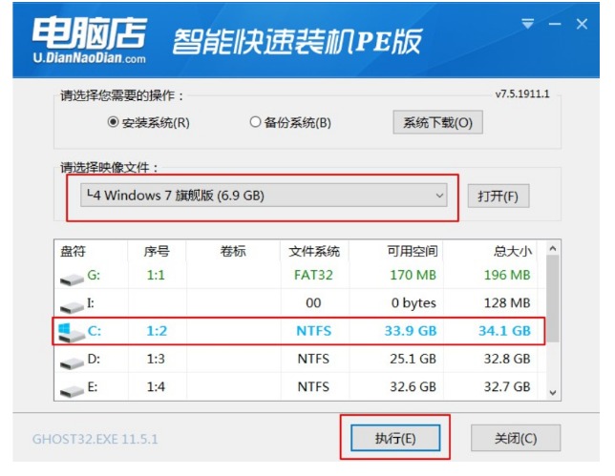Viewport: 615px width, 476px height.
Task: Click the 32.6 GB free space cell
Action: click(x=413, y=387)
